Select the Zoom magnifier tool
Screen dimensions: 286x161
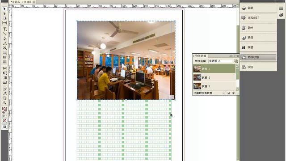pos(4,103)
